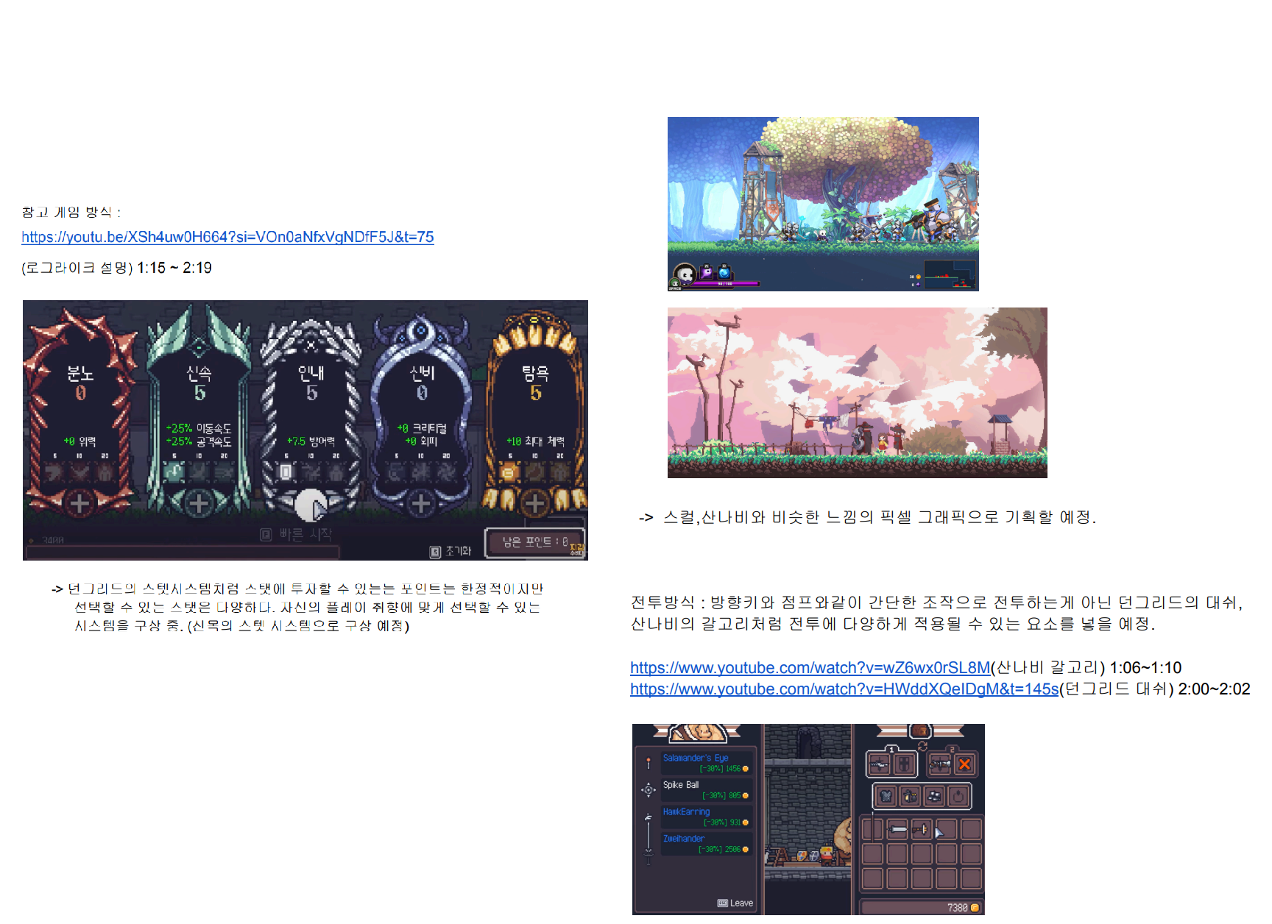
Task: Select the Dungreed stat cards screenshot image
Action: click(x=305, y=430)
